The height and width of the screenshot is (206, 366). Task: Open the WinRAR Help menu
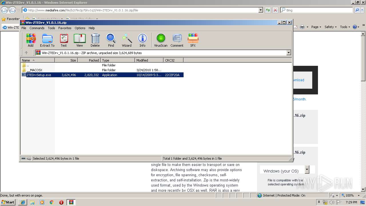point(91,28)
